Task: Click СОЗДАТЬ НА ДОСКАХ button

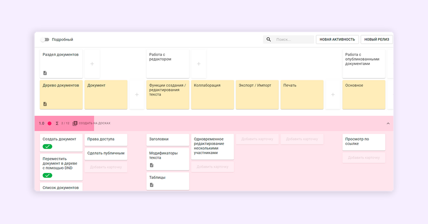Action: coord(91,123)
